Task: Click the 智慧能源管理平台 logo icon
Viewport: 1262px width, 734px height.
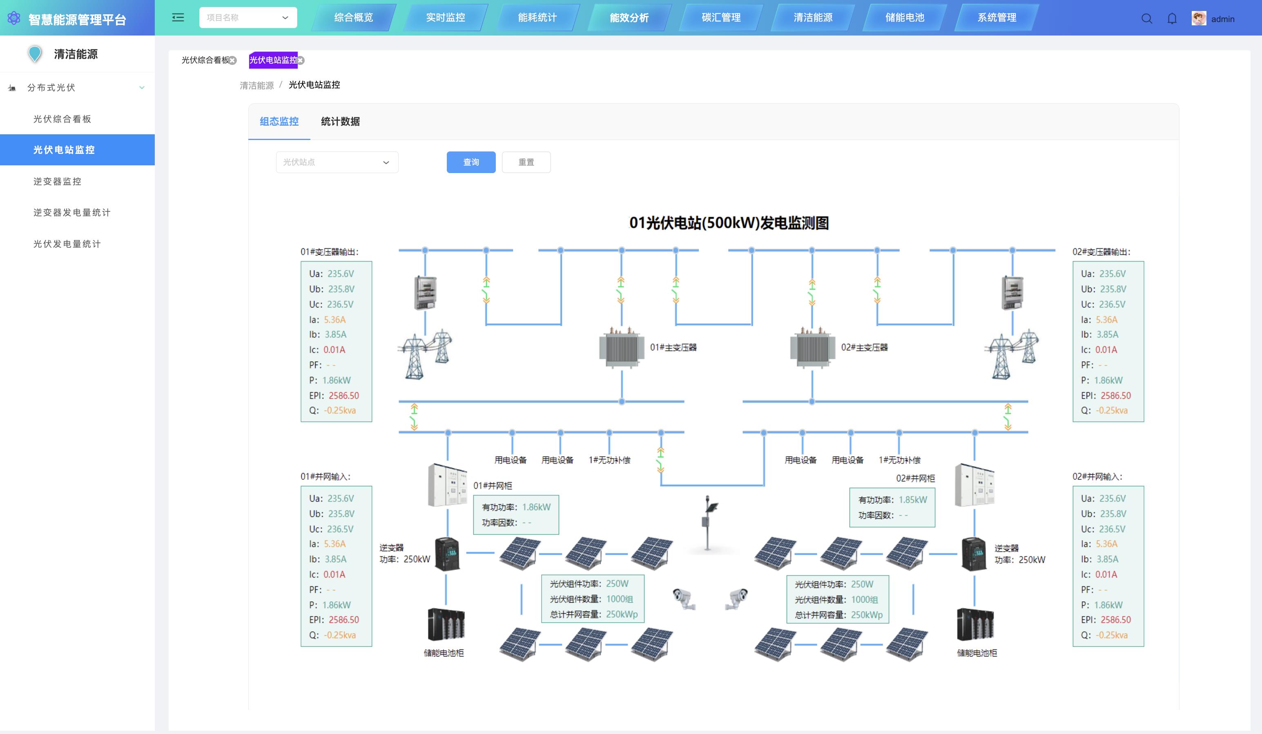Action: click(x=13, y=18)
